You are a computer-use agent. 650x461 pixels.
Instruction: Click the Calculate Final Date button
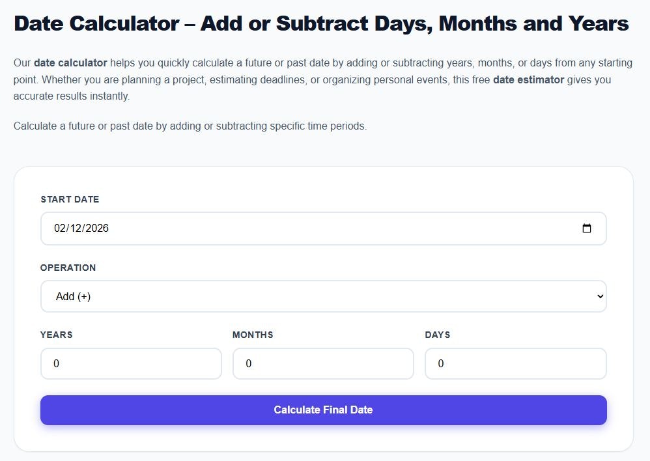click(324, 410)
